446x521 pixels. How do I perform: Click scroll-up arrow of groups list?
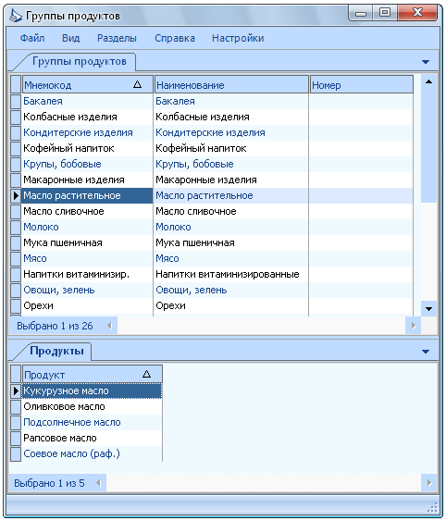coord(428,81)
